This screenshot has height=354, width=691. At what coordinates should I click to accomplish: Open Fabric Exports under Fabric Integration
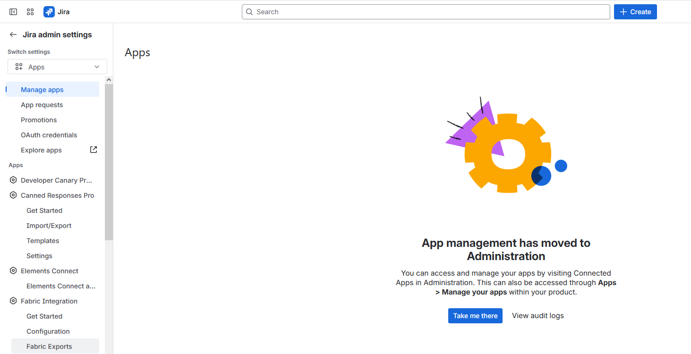[49, 346]
